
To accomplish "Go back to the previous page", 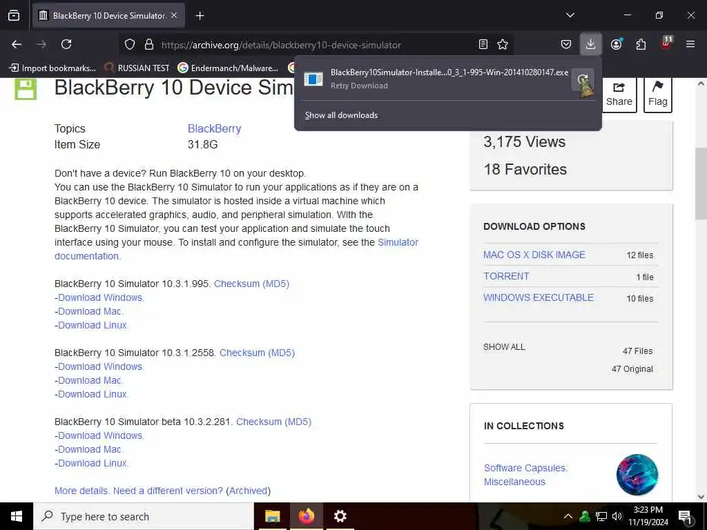I will (x=17, y=44).
